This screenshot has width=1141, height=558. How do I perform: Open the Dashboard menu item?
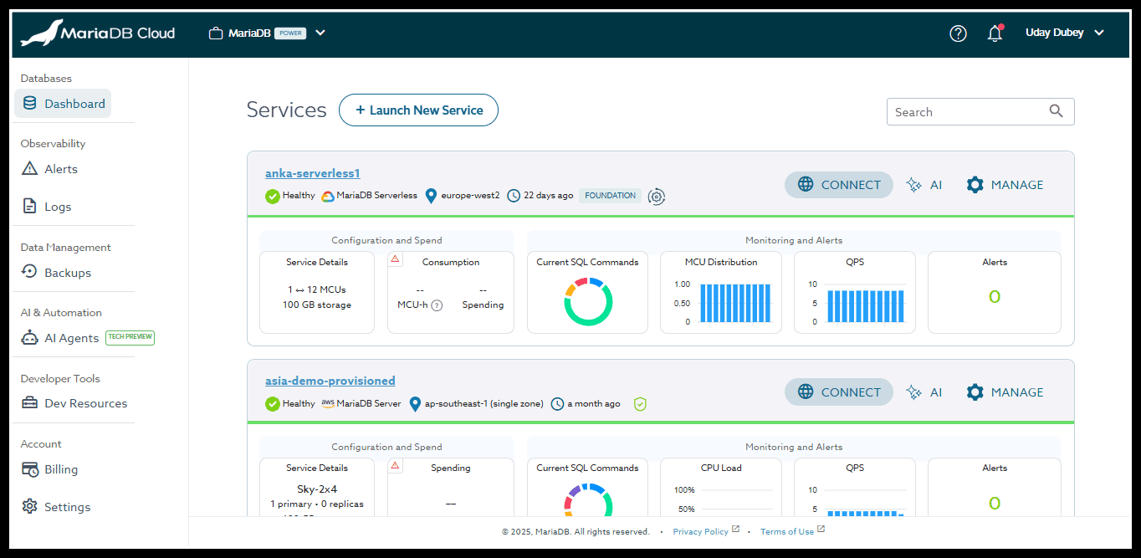(63, 104)
